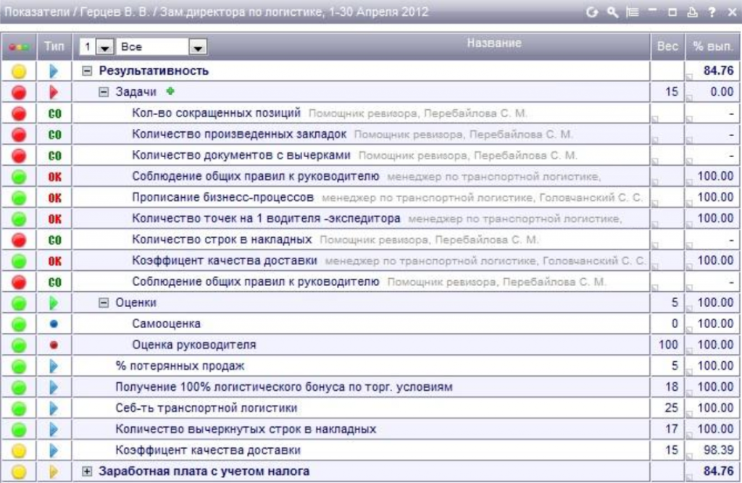Click blue arrow icon for % потерянных продаж
This screenshot has height=483, width=742.
click(54, 366)
